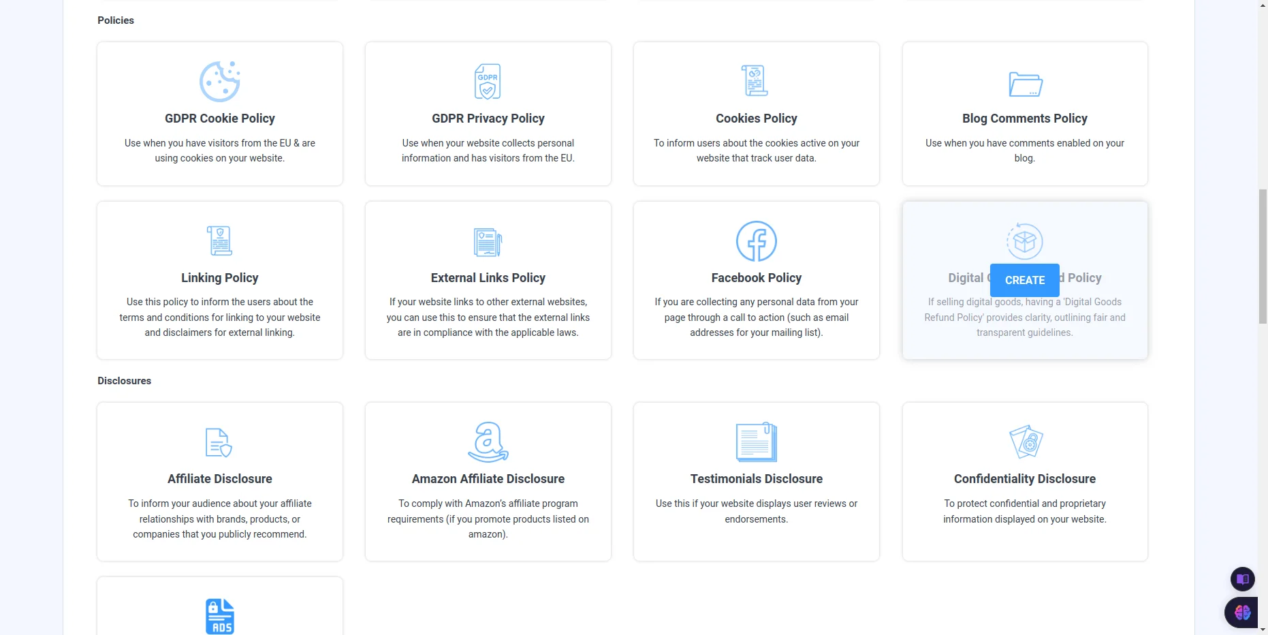
Task: Select the Amazon Affiliate Disclosure title
Action: (488, 479)
